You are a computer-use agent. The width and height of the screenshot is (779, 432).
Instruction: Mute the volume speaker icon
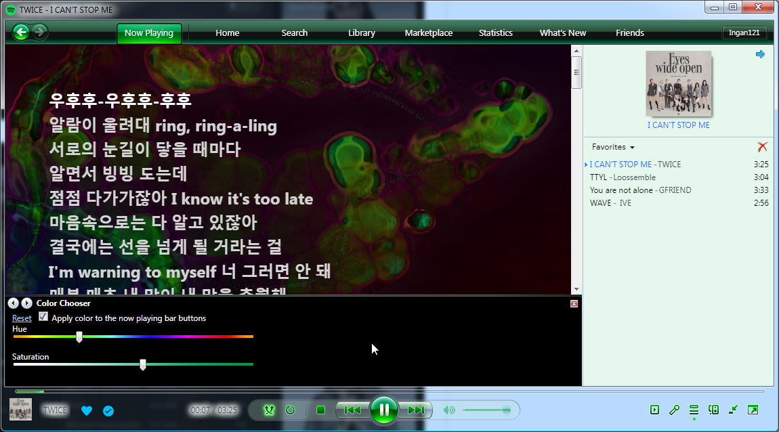coord(449,410)
